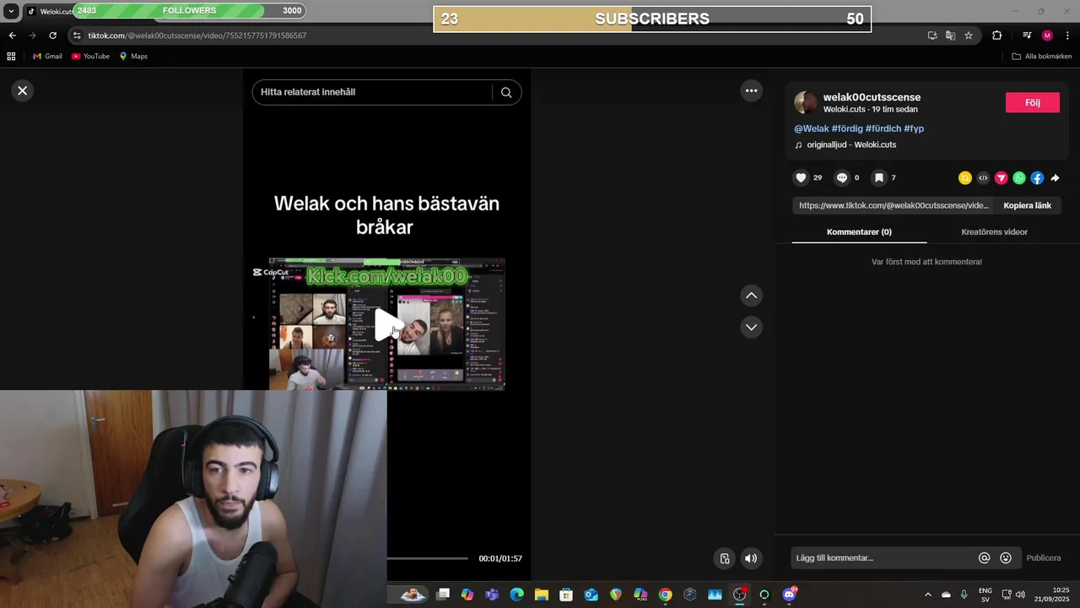Click the Följ follow button
The image size is (1080, 608).
coord(1032,102)
